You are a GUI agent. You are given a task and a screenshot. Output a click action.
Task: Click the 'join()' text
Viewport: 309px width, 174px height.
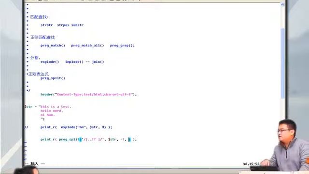tap(98, 62)
